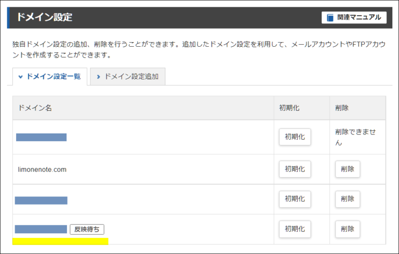The width and height of the screenshot is (399, 254).
Task: Select the limonenote.com domain name
Action: click(42, 169)
